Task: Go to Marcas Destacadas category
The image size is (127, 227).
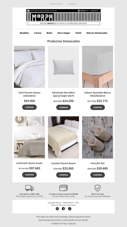Action: pos(97,33)
